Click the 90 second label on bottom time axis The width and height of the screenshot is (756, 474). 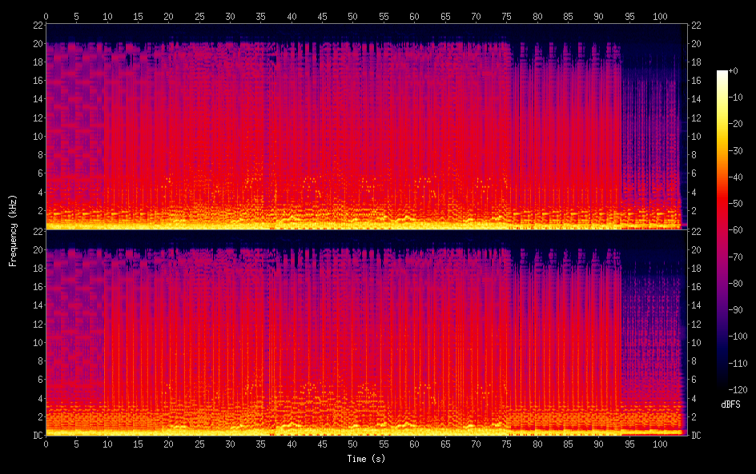(x=598, y=444)
